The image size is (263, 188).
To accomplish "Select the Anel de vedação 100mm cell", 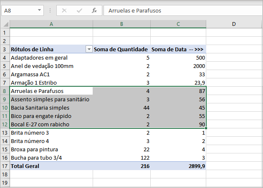I will click(51, 66).
